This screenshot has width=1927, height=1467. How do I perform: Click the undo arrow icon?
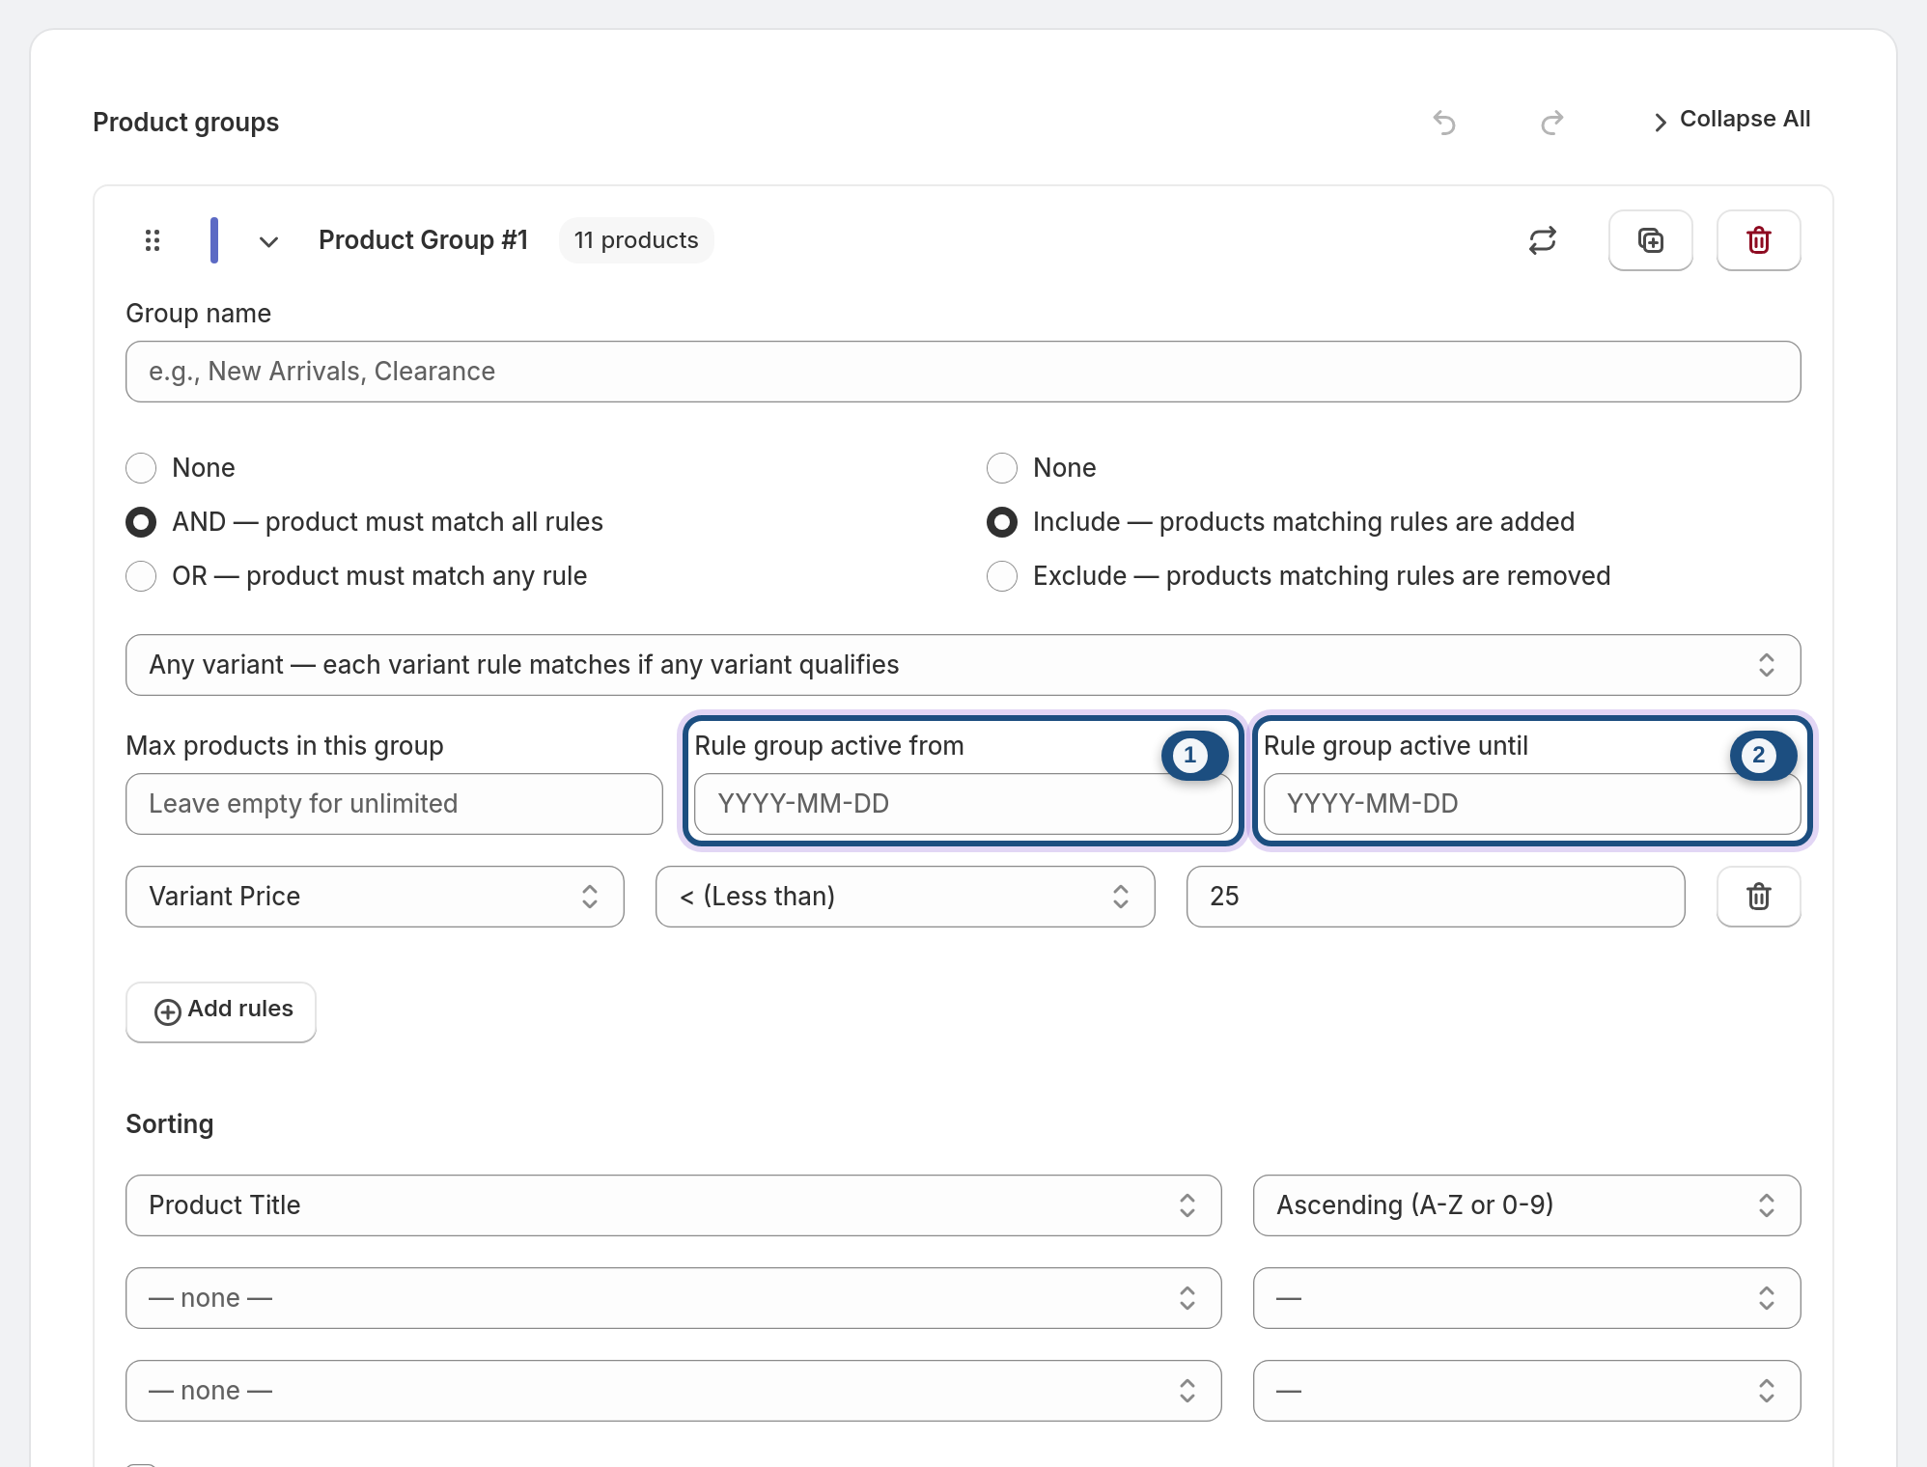[1444, 123]
